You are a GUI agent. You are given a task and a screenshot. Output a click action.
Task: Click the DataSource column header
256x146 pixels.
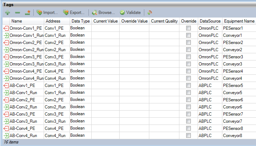[210, 21]
